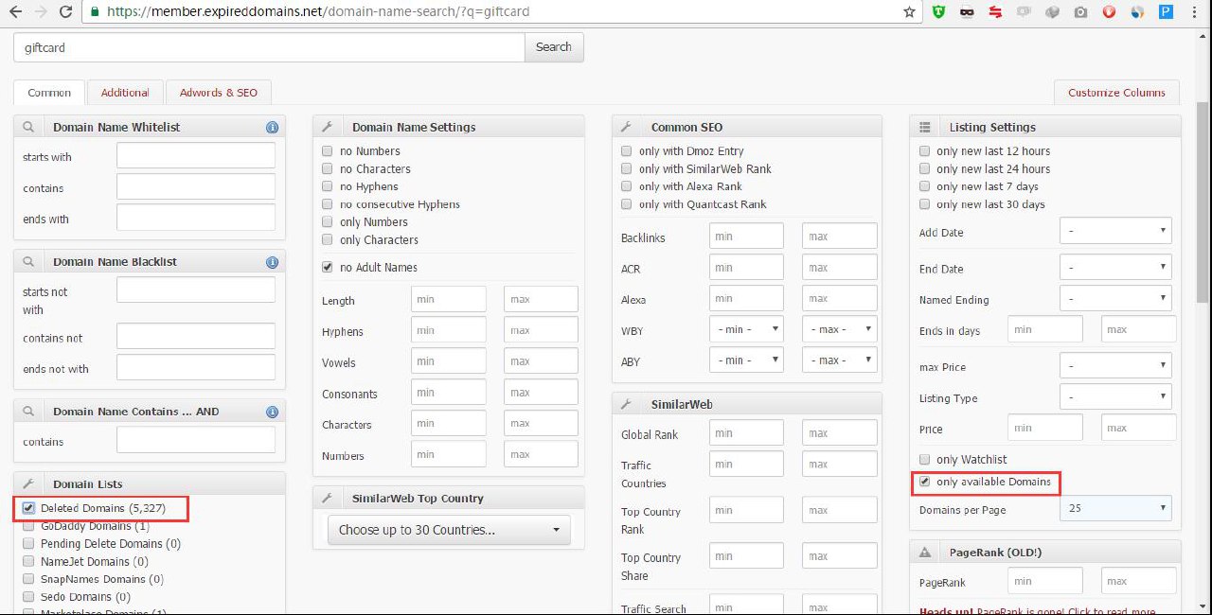Enable the no Hyphens checkbox
This screenshot has width=1212, height=615.
(328, 186)
